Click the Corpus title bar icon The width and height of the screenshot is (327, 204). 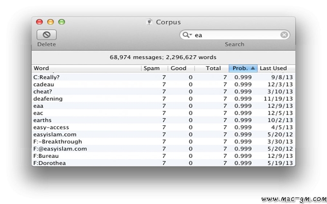pyautogui.click(x=149, y=22)
